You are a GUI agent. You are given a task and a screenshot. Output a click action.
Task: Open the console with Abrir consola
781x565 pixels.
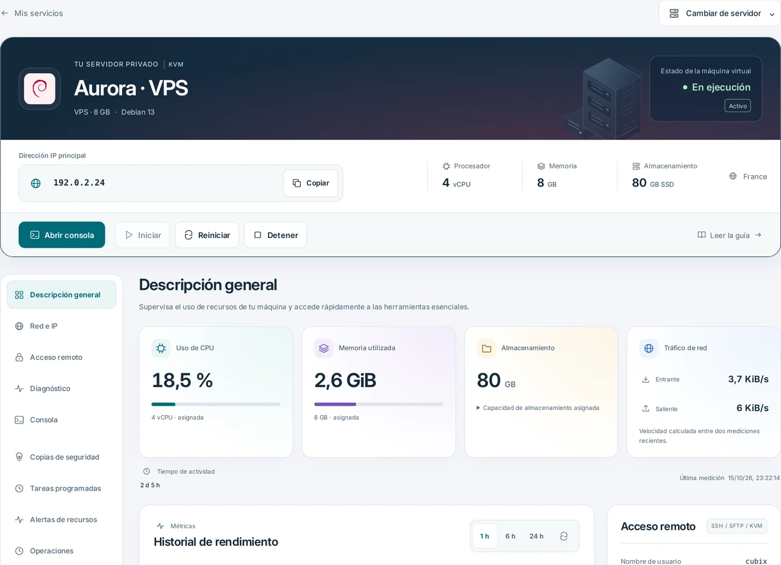[62, 235]
